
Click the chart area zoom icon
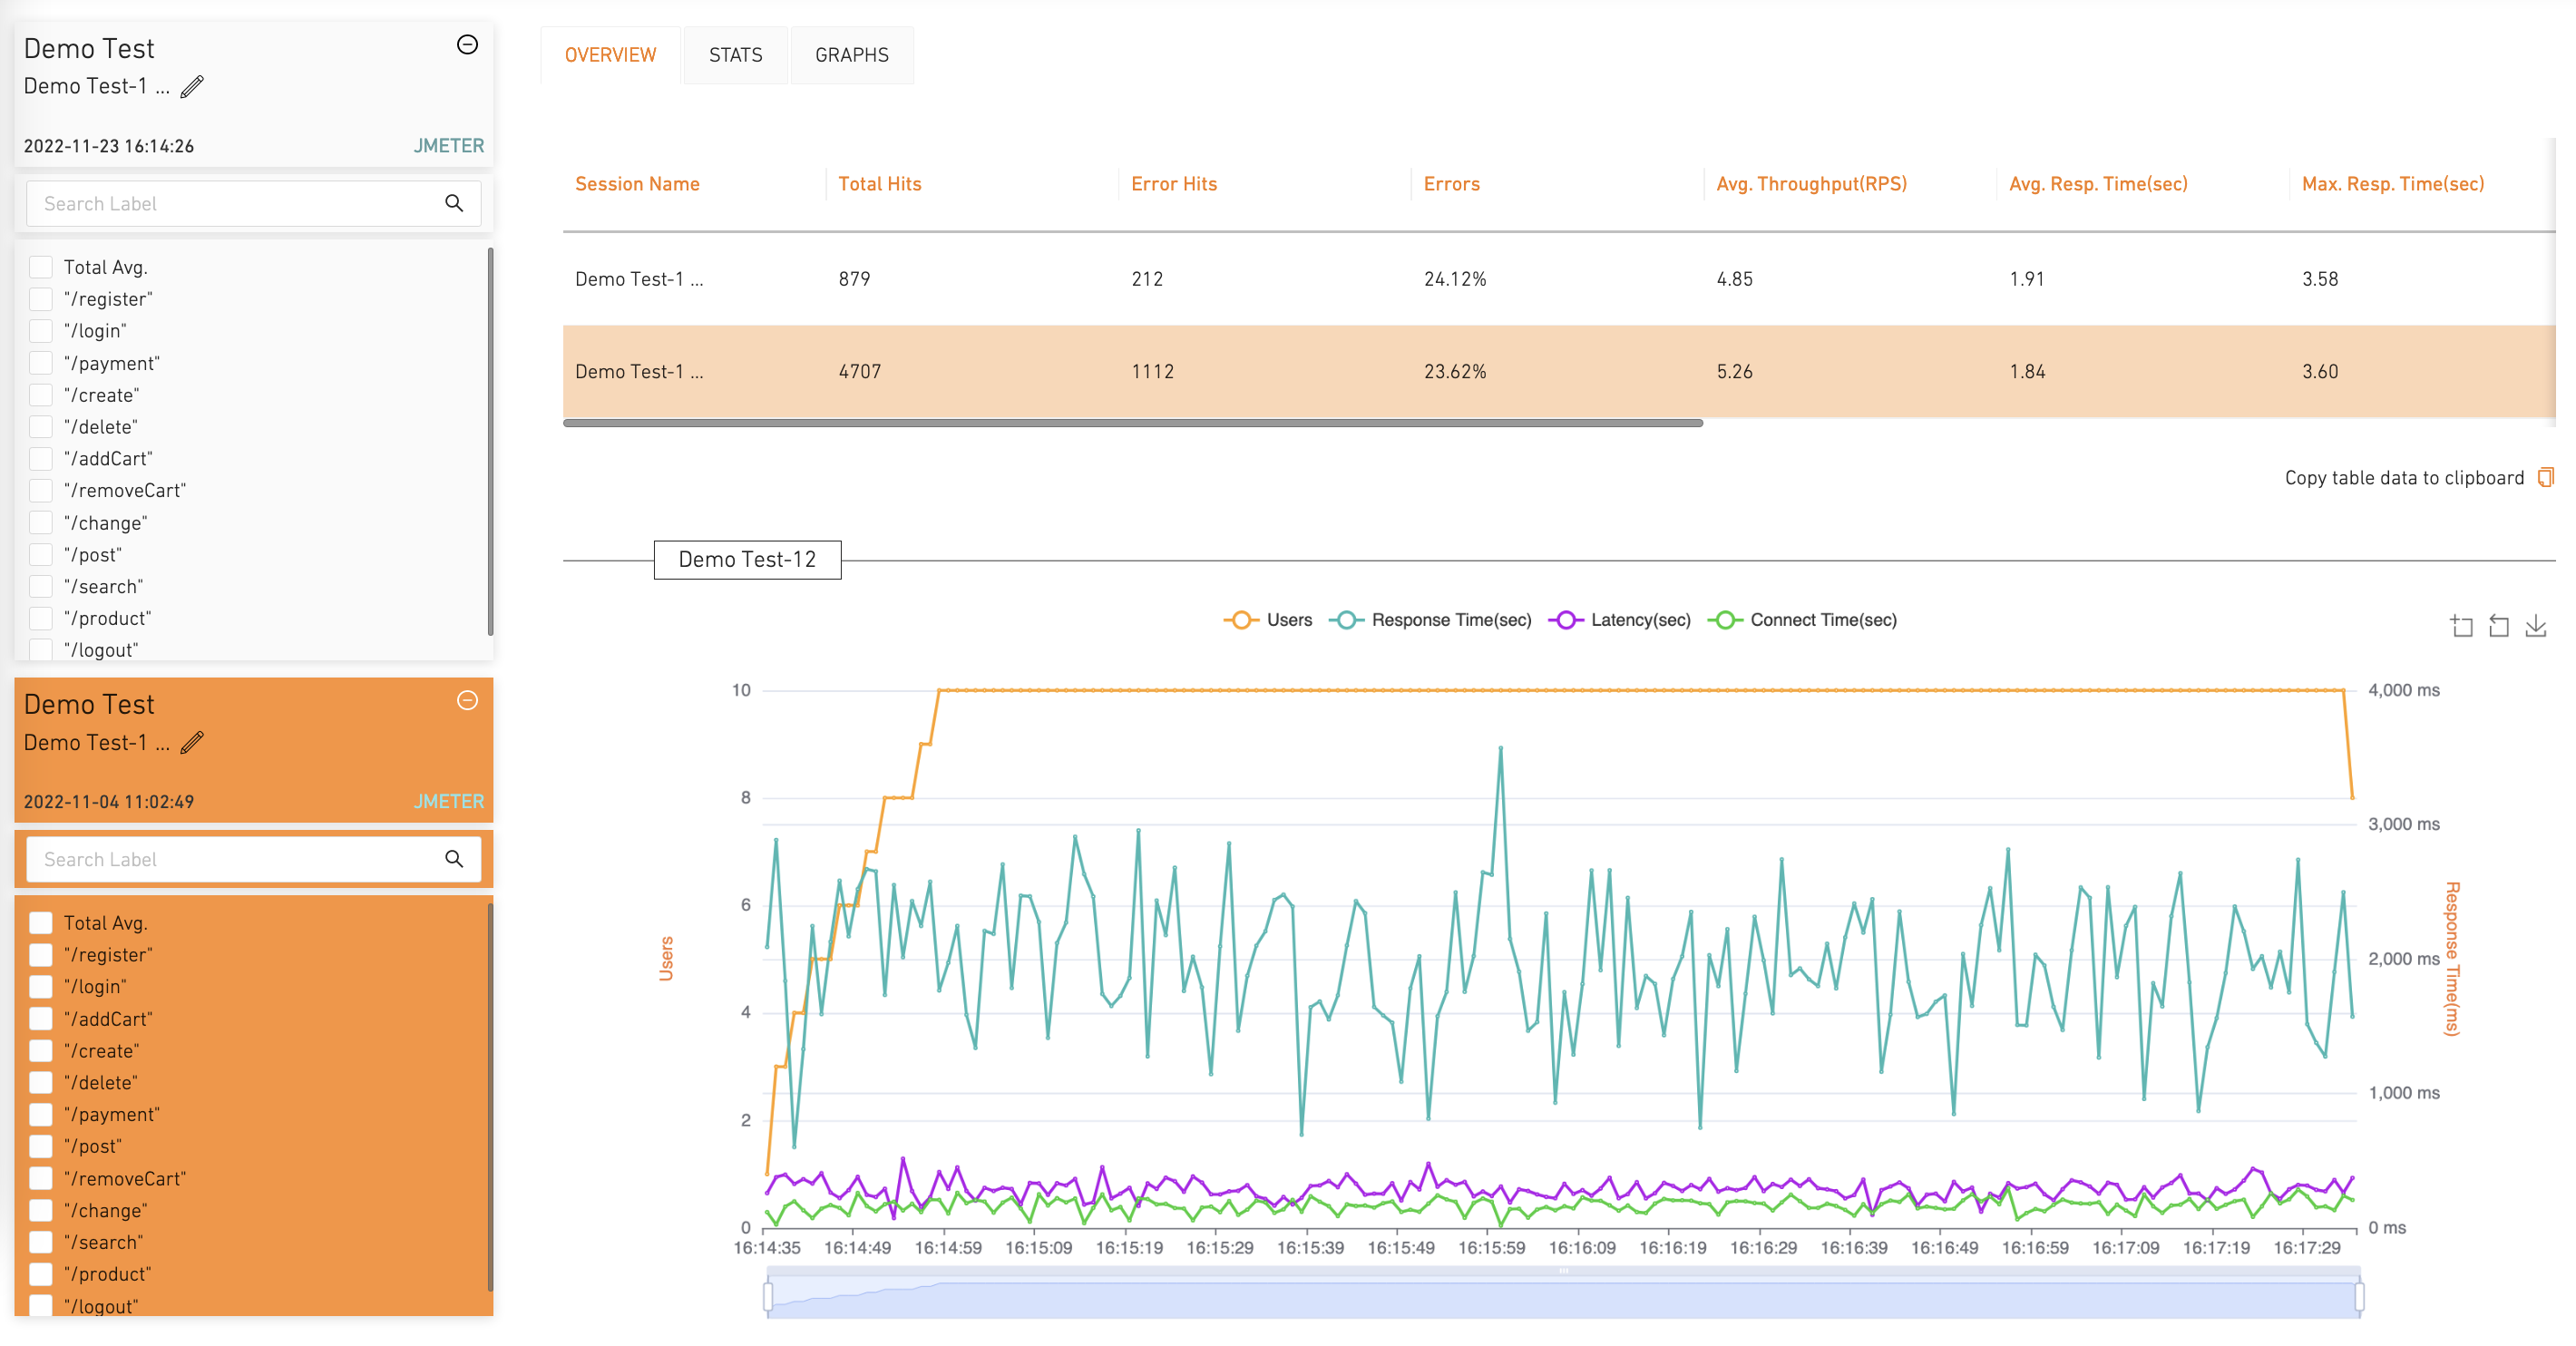2461,627
